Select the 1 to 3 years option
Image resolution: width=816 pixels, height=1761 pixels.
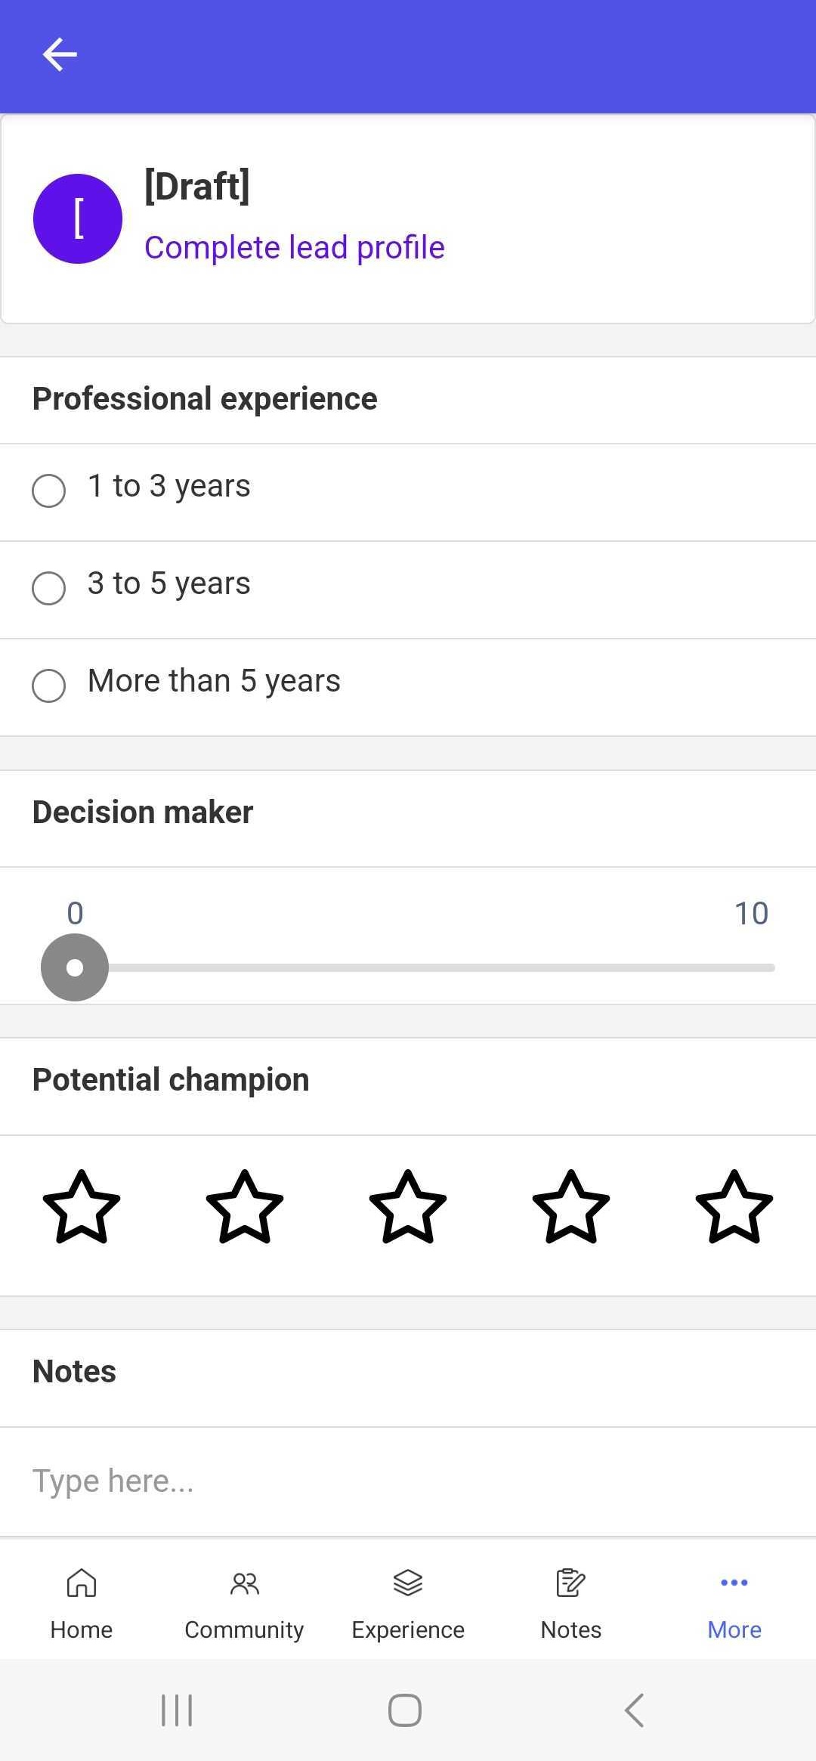click(x=408, y=492)
